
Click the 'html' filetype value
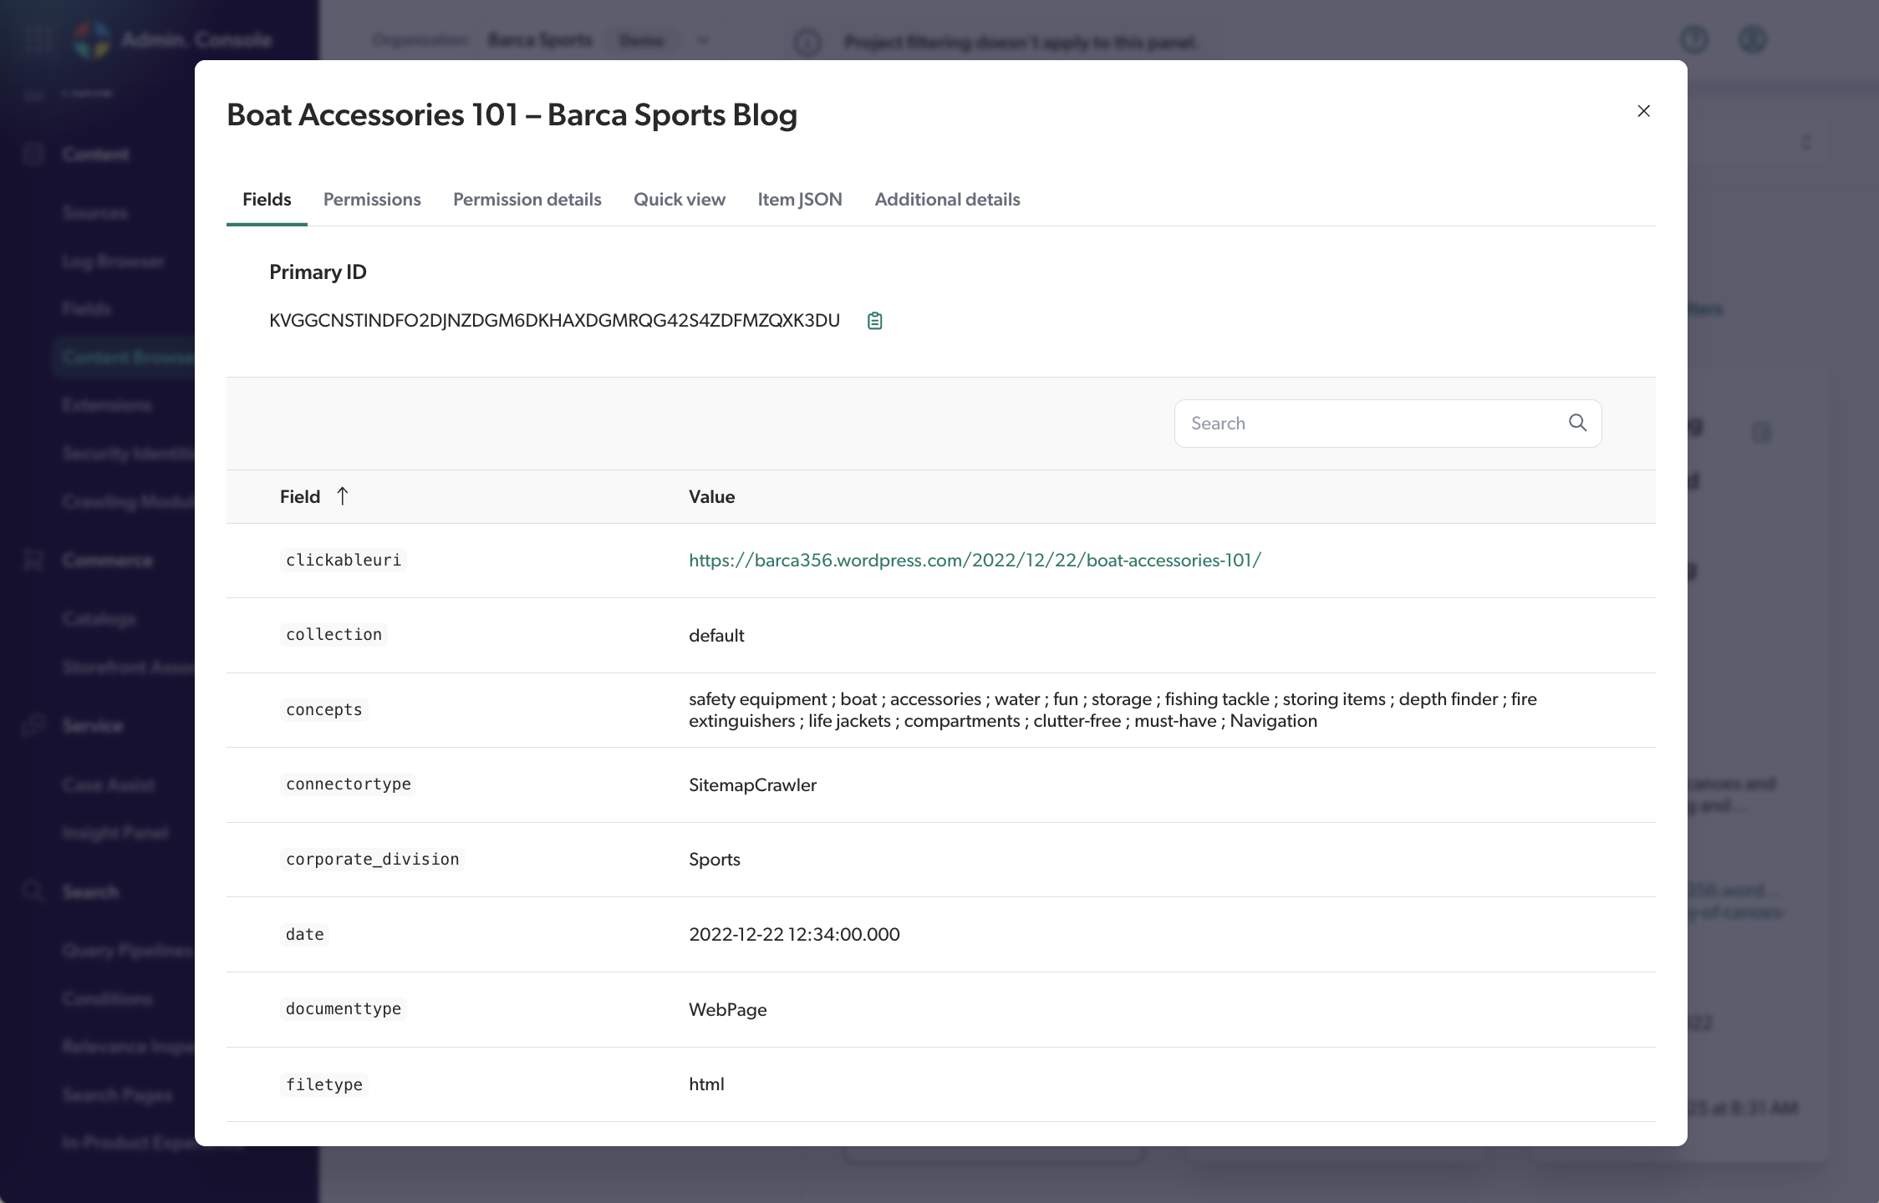click(x=706, y=1084)
